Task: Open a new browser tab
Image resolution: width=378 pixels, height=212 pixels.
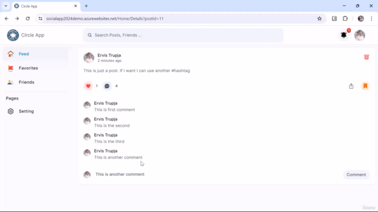Action: coord(86,6)
